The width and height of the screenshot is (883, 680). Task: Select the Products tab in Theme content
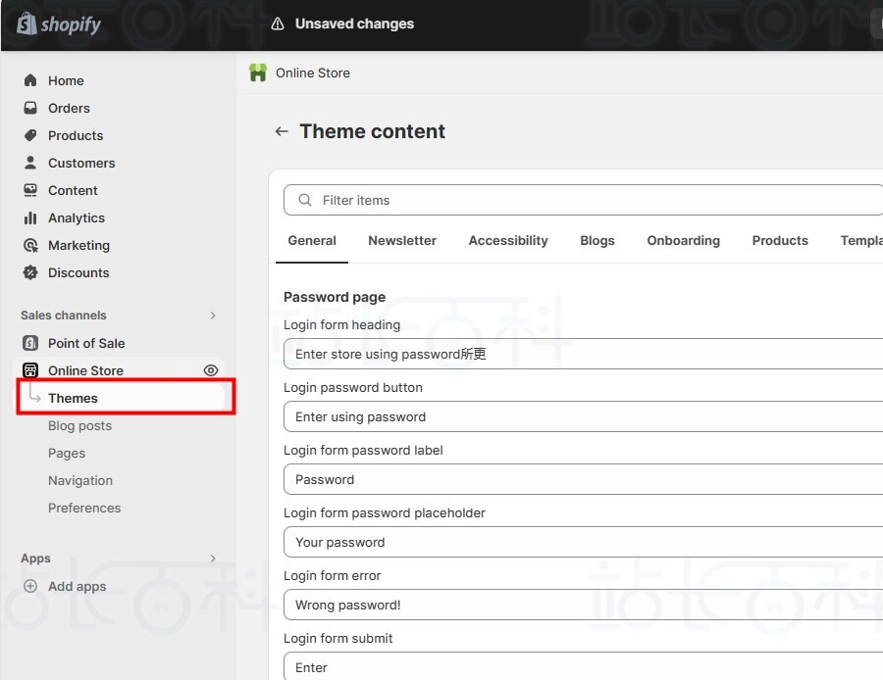(x=780, y=241)
